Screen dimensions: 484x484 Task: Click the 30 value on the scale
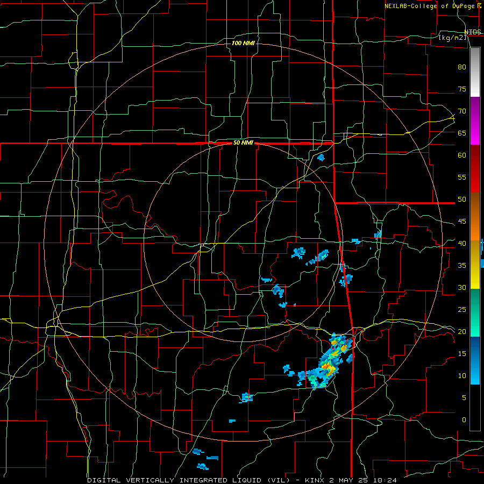pyautogui.click(x=462, y=288)
